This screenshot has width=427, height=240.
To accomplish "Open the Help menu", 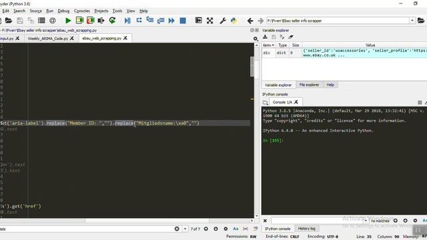I will 143,11.
